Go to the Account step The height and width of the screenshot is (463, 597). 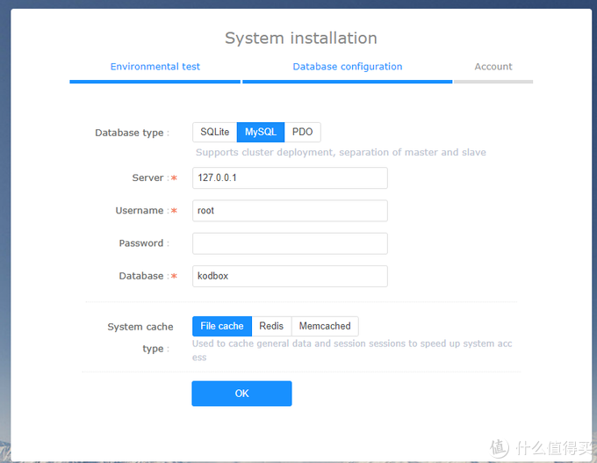coord(493,67)
